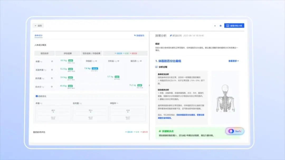Click help icon beside 体脂肪 header
Image resolution: width=285 pixels, height=160 pixels.
96,61
